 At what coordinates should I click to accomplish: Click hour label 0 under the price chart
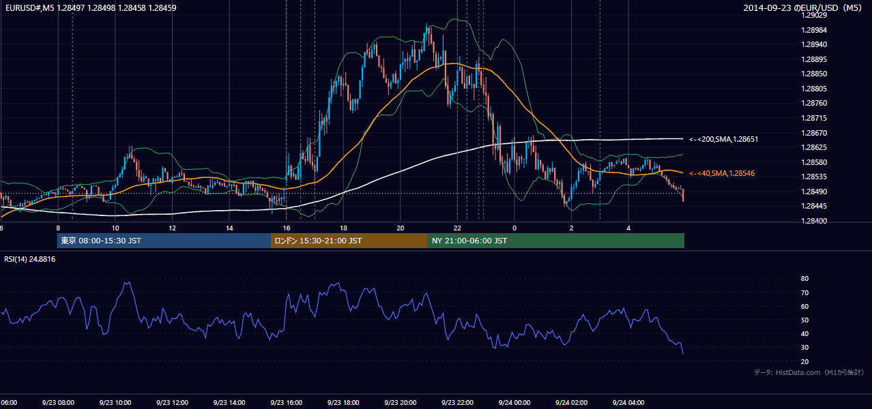[514, 228]
